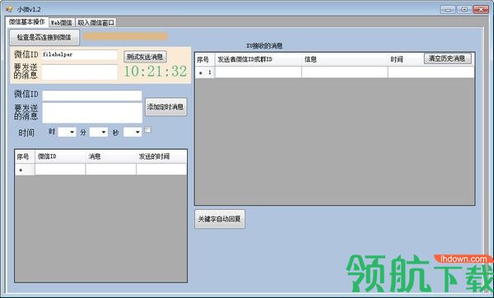
Task: Click the 10:21:32 clock display
Action: [156, 72]
